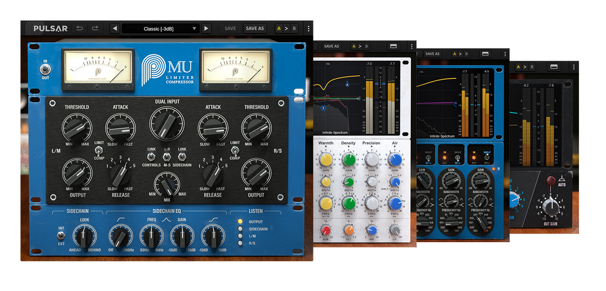Open the three-dot menu in Mu toolbar

coord(308,28)
